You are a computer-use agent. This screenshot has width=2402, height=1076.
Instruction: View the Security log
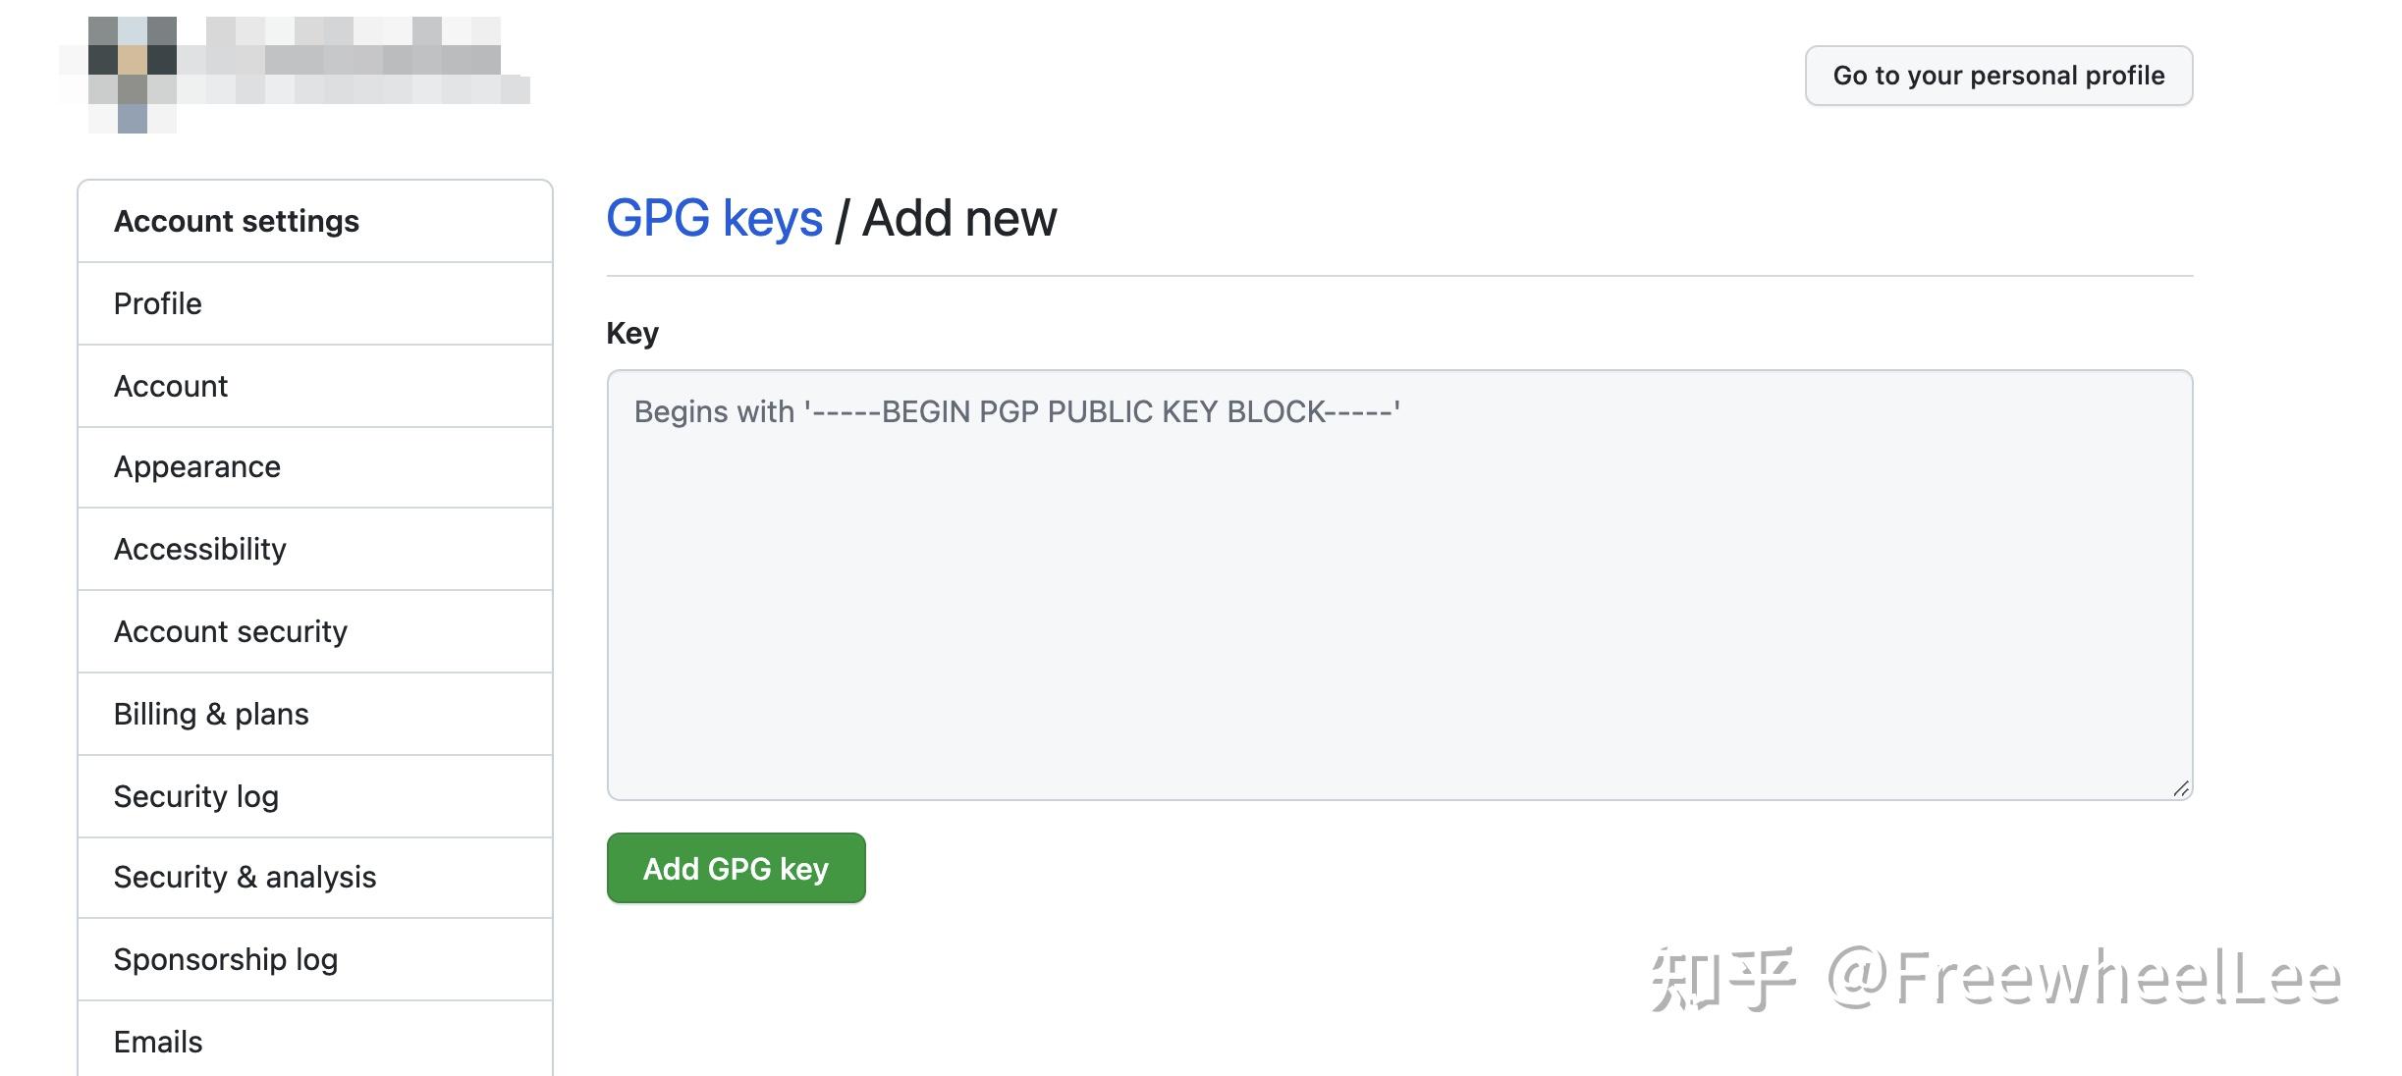tap(196, 796)
